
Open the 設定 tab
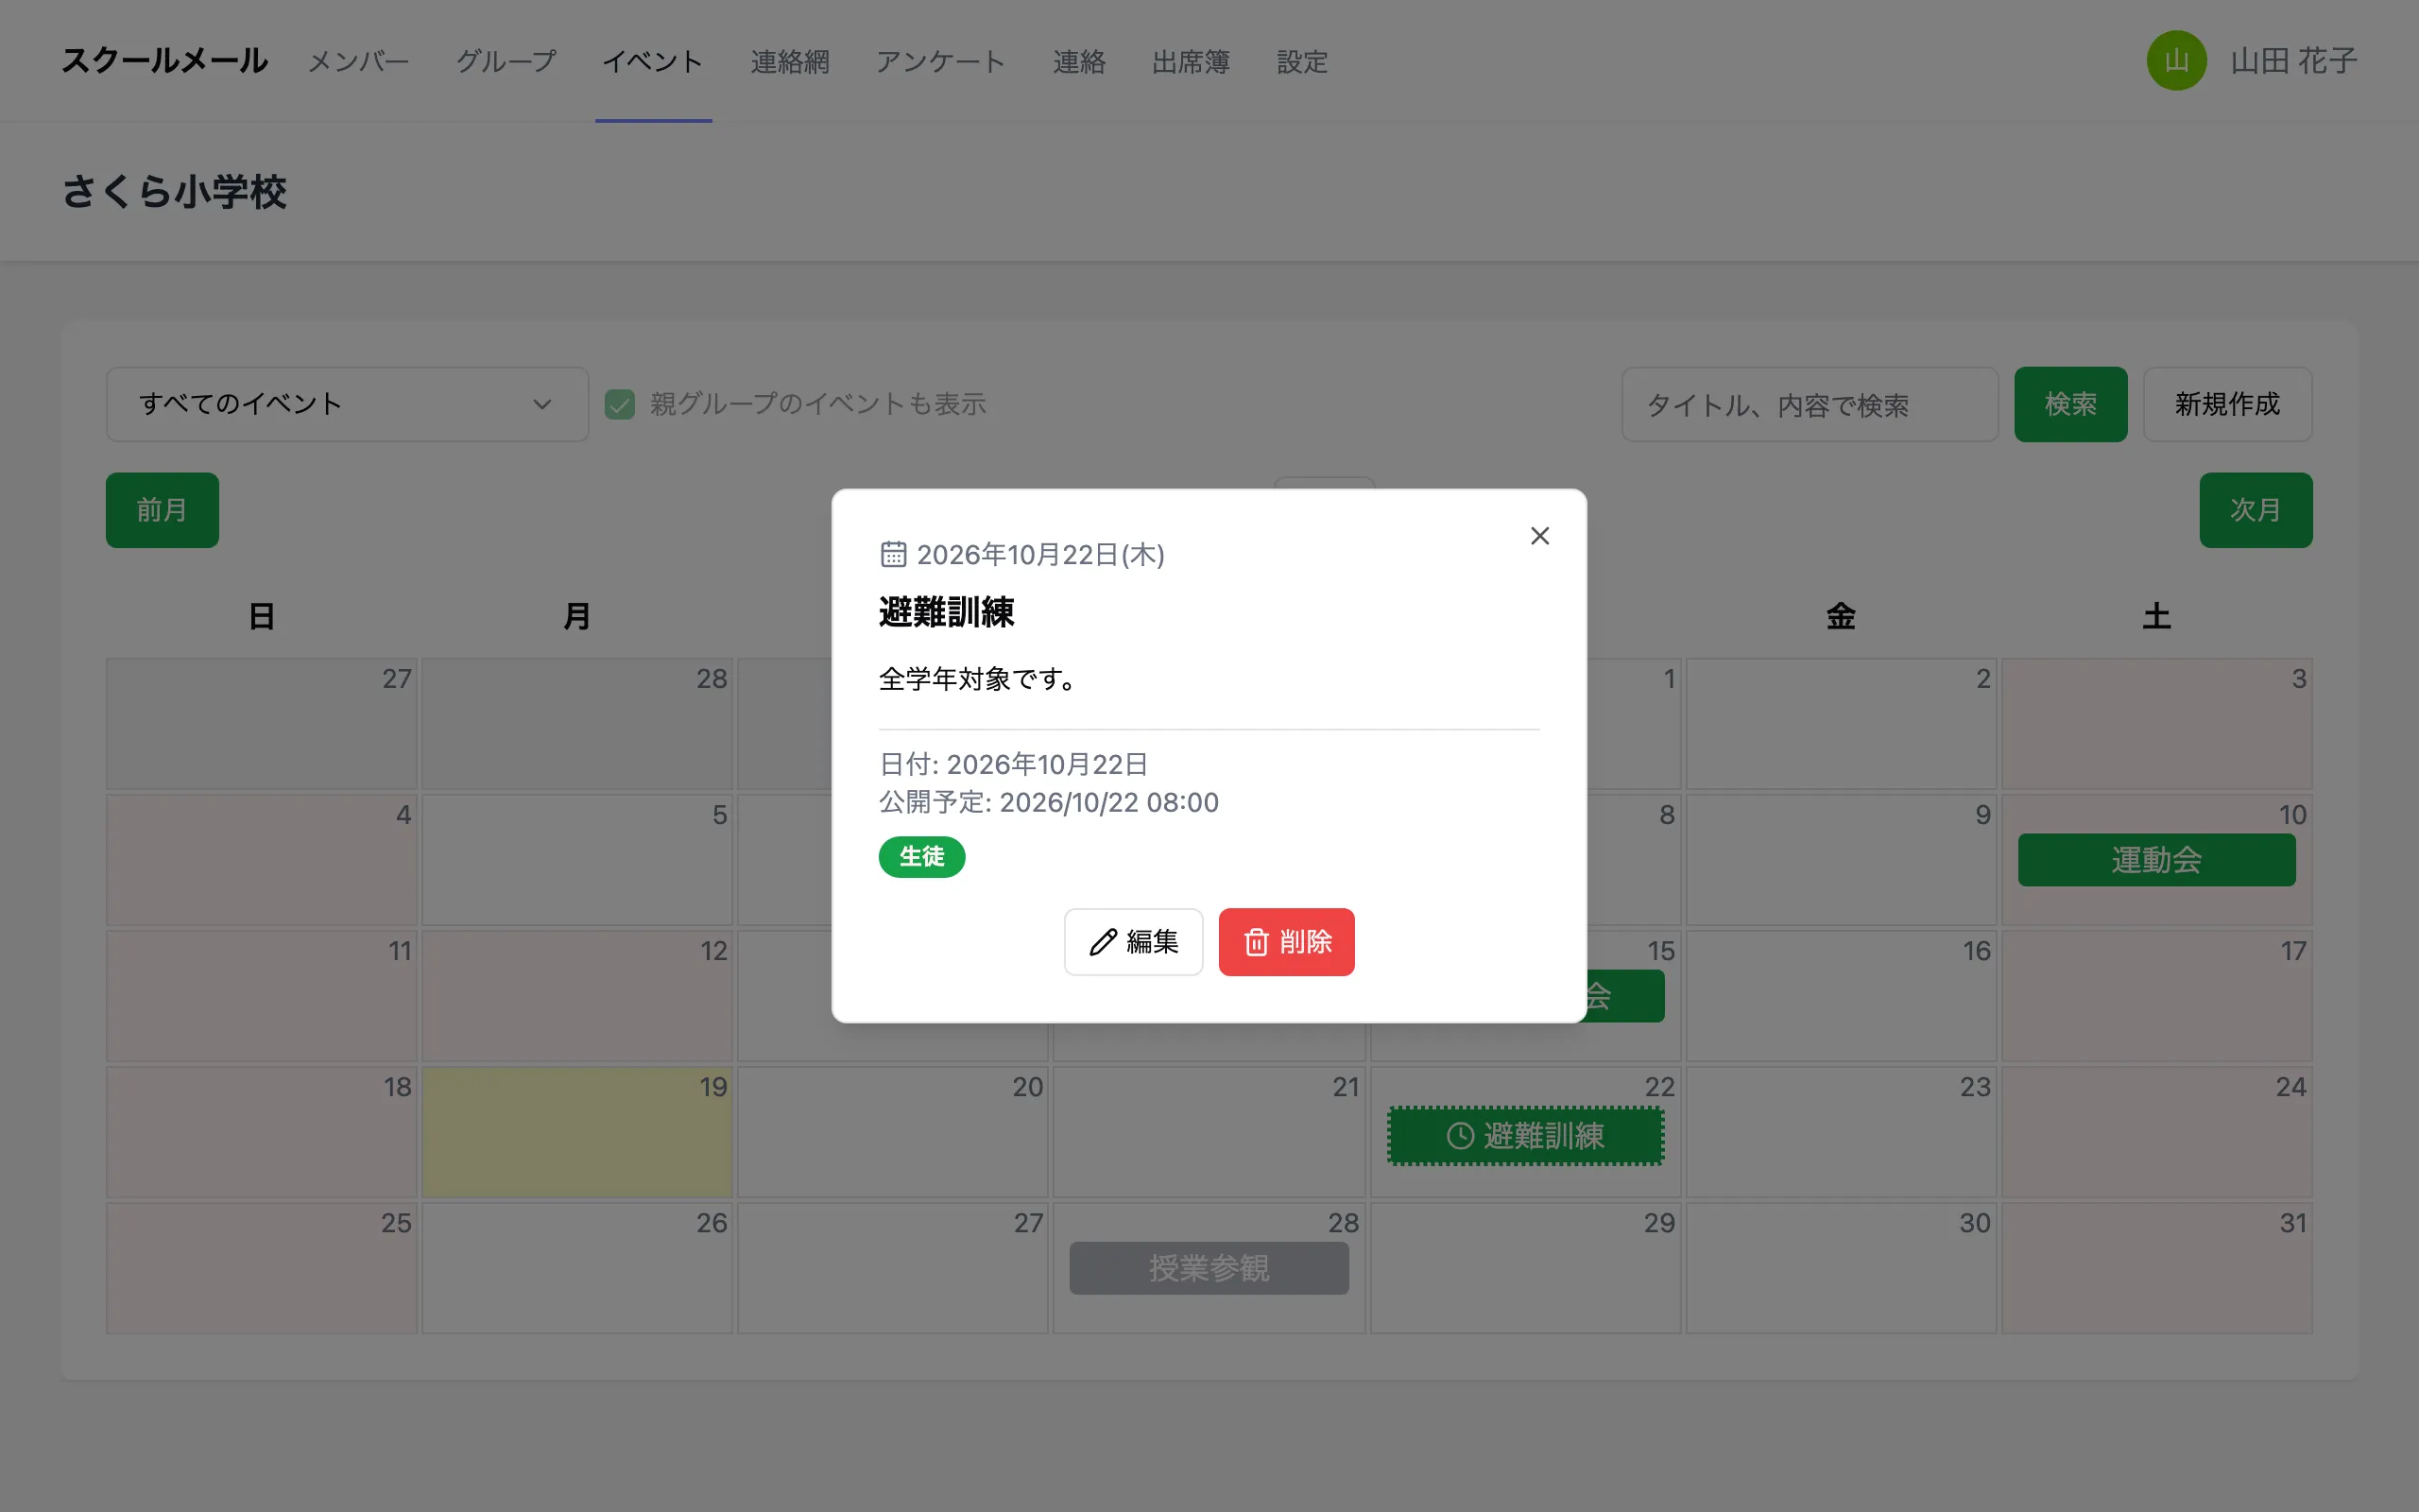tap(1301, 62)
